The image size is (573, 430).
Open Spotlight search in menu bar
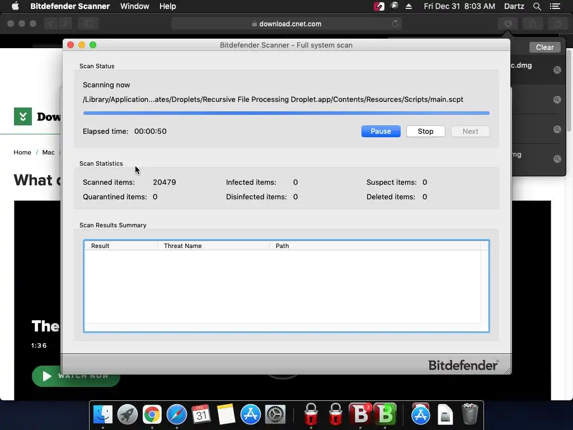(537, 6)
